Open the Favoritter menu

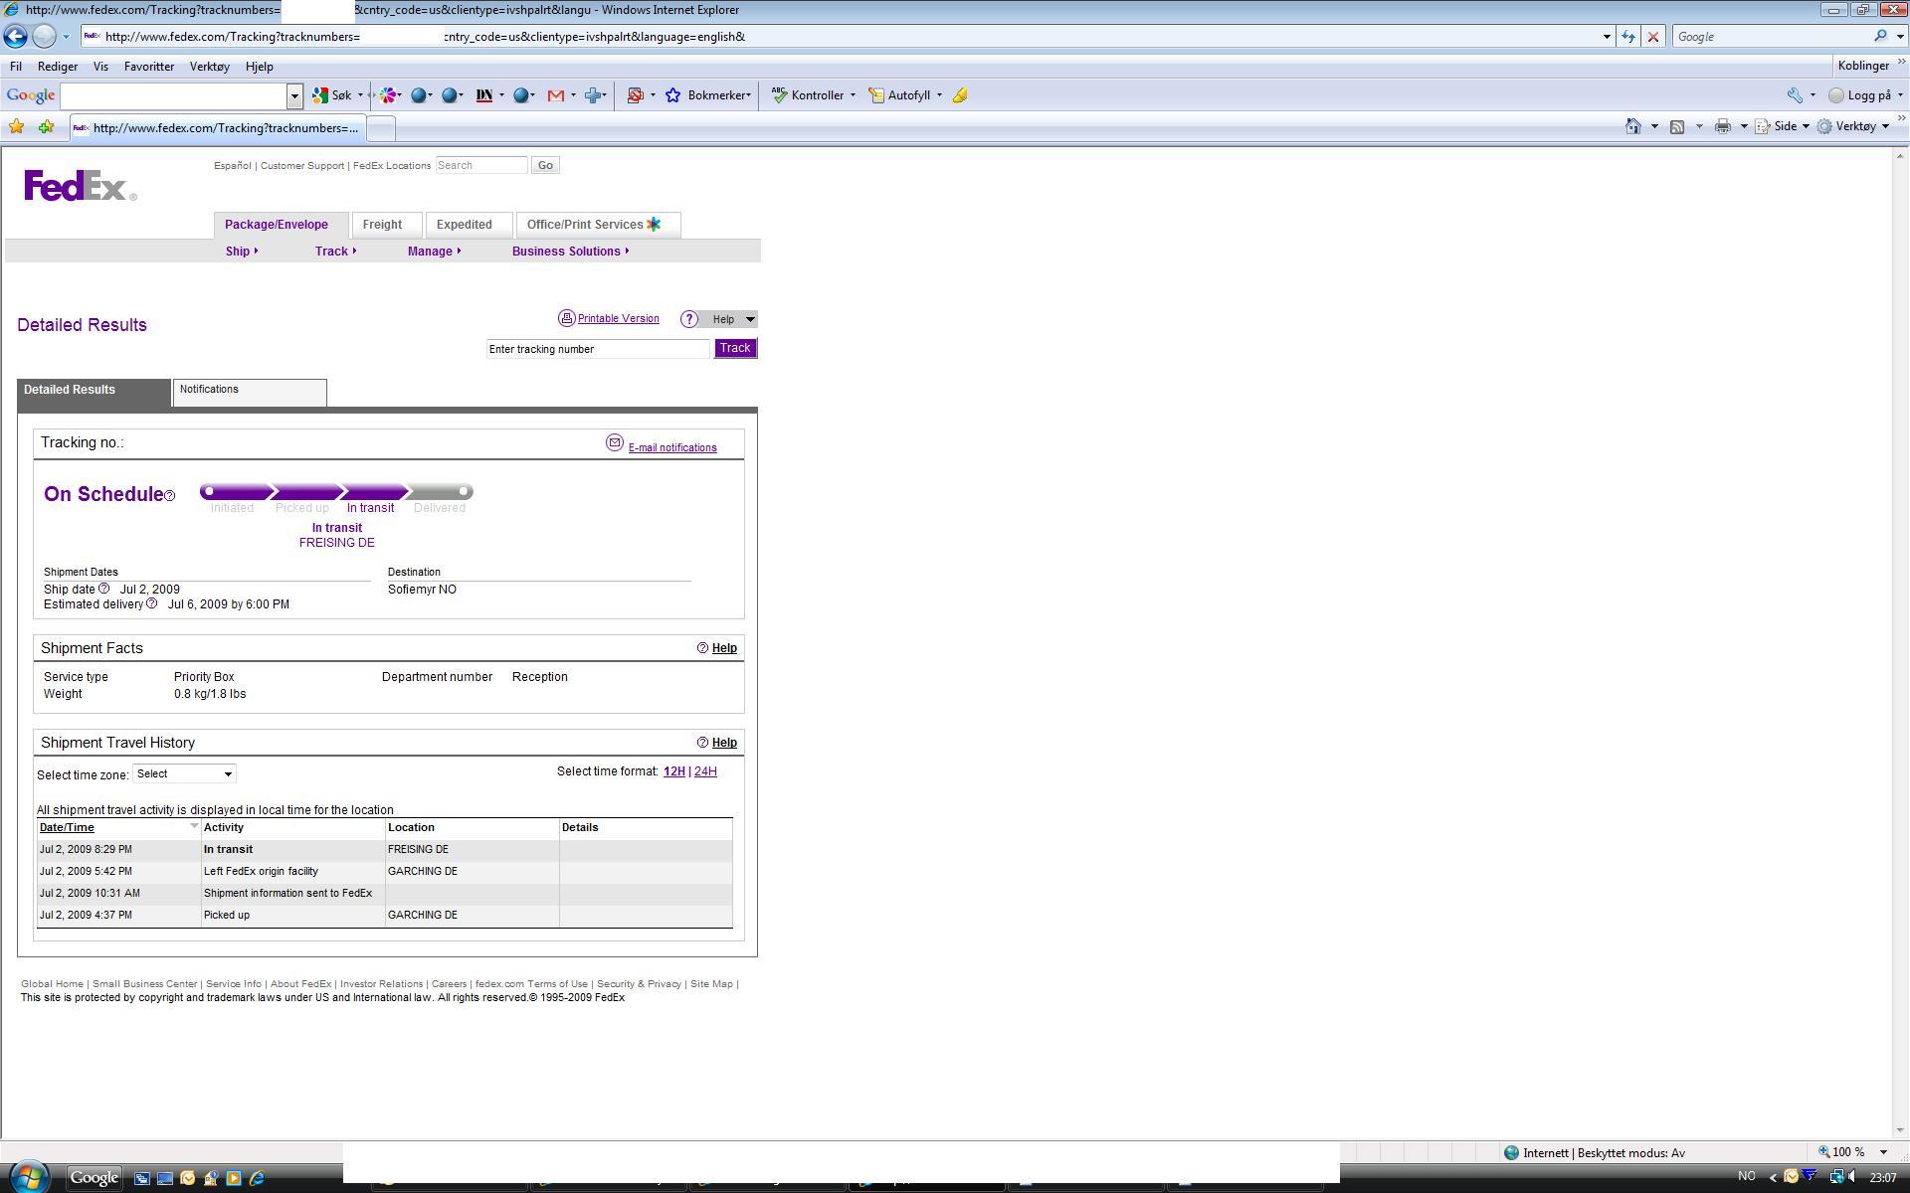[x=149, y=67]
